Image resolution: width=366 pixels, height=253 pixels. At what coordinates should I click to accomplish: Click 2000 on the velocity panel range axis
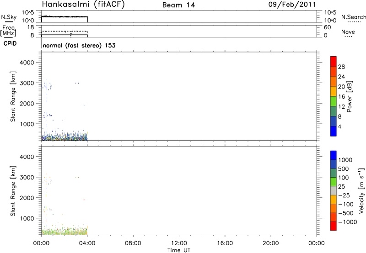[x=27, y=198]
